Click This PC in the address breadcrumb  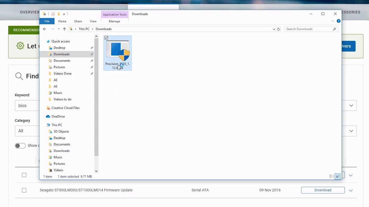click(x=84, y=29)
